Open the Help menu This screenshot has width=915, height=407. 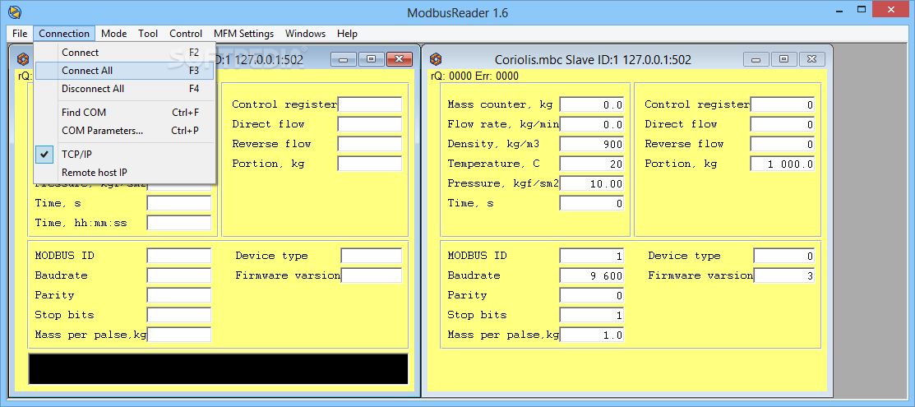347,33
